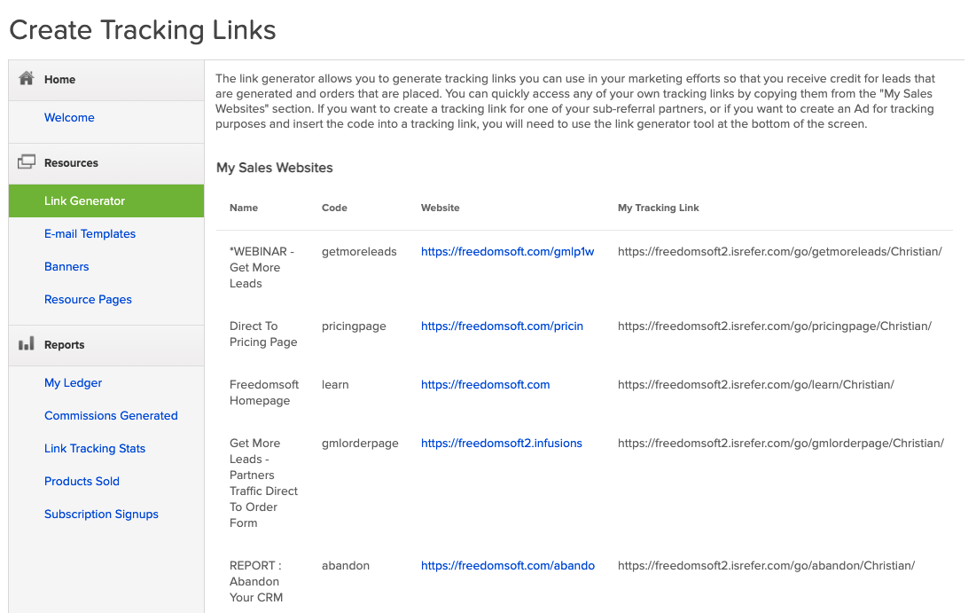
Task: Open the gmlorderpage infusions website link
Action: (x=501, y=443)
